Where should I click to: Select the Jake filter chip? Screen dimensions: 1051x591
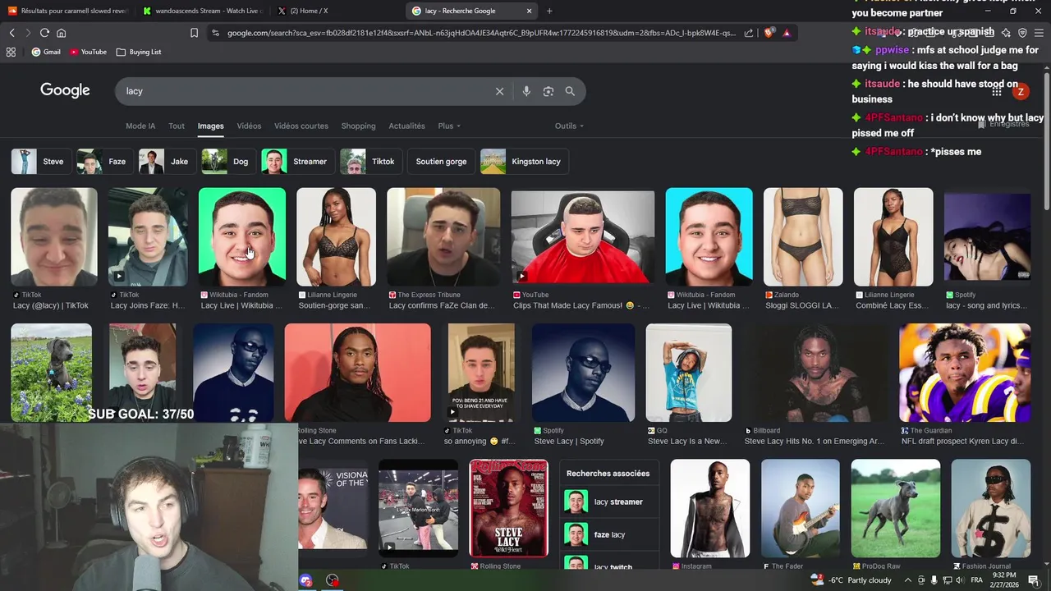tap(168, 161)
